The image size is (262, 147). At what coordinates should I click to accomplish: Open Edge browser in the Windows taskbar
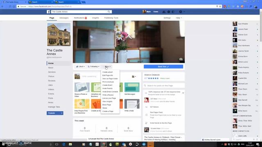click(64, 144)
